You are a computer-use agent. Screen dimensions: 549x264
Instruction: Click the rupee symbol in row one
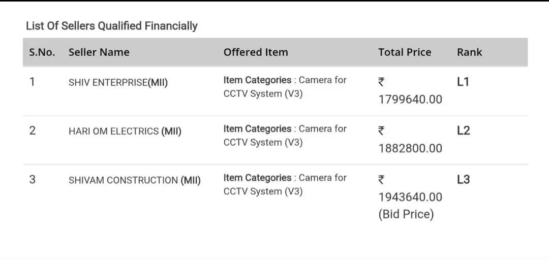[x=381, y=82]
